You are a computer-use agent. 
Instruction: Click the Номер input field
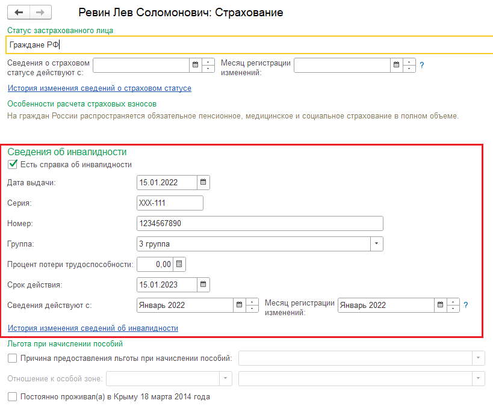point(259,223)
